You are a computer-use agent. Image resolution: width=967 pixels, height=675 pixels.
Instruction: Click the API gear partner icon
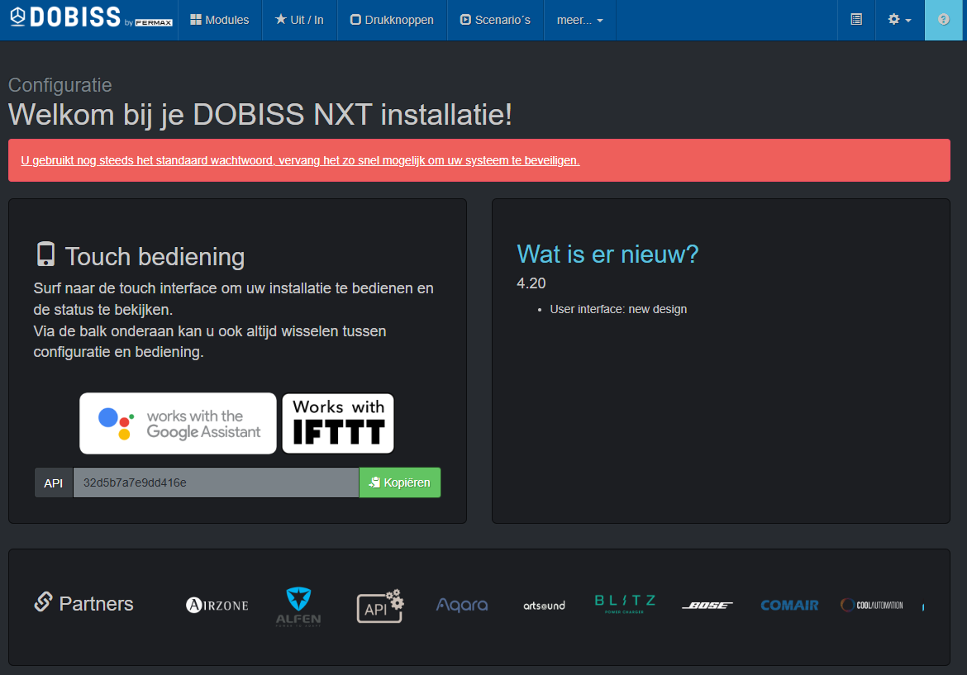point(379,606)
